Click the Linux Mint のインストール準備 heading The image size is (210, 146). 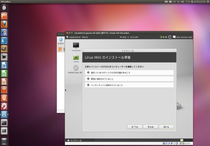pyautogui.click(x=107, y=58)
